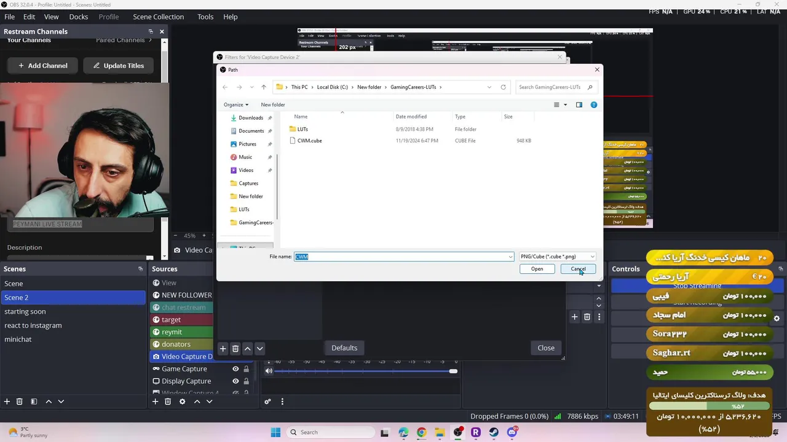Open Steam from the taskbar
The width and height of the screenshot is (787, 442).
tap(494, 432)
